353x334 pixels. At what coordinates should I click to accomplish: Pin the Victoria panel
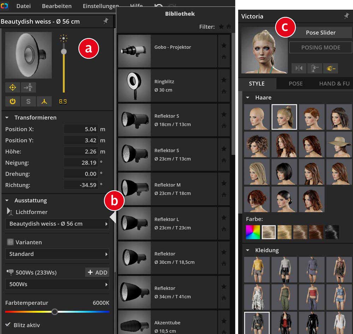click(x=347, y=16)
